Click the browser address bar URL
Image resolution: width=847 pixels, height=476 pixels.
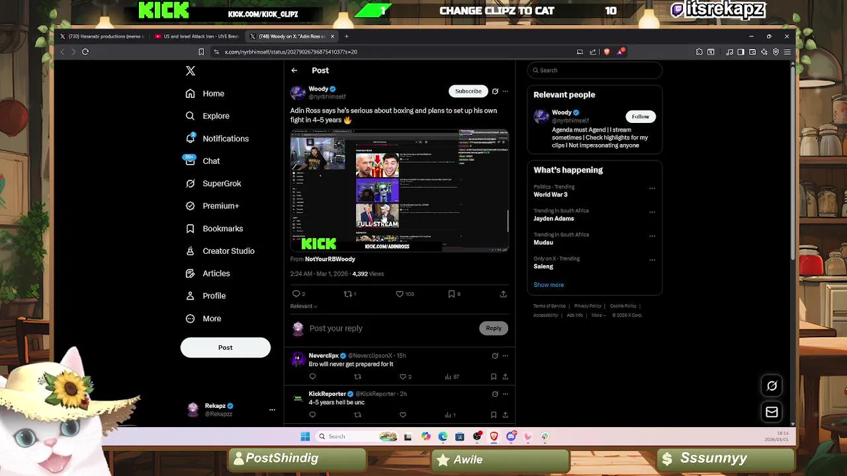point(291,52)
